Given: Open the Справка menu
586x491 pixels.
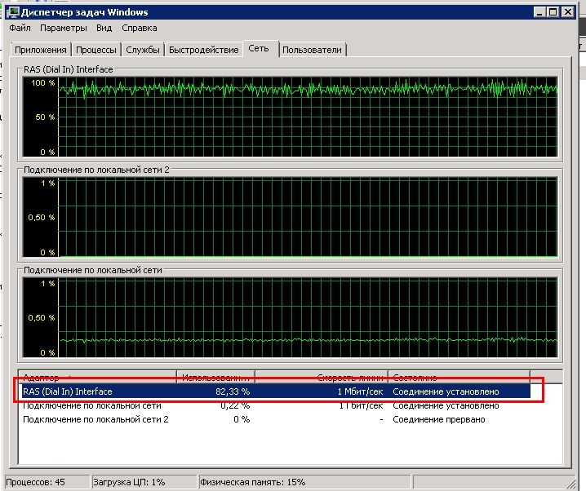Looking at the screenshot, I should [x=140, y=28].
